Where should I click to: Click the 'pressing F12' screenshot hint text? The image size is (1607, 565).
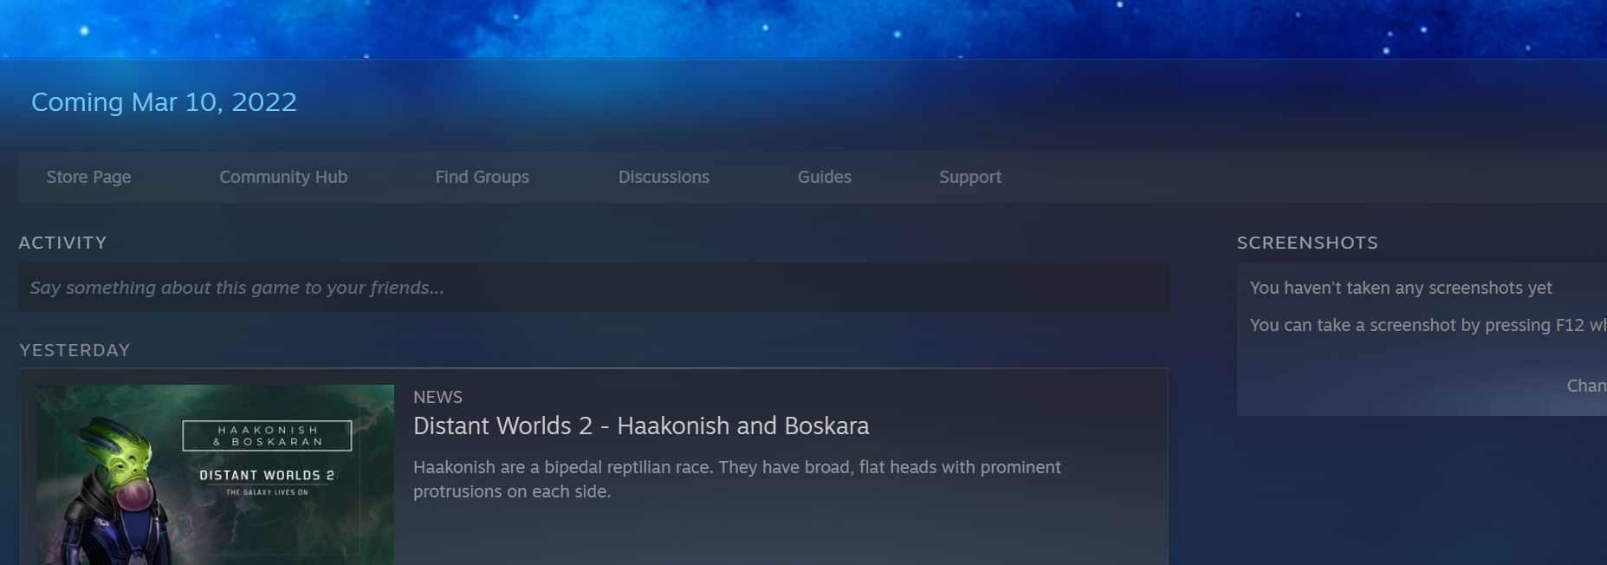pyautogui.click(x=1429, y=325)
